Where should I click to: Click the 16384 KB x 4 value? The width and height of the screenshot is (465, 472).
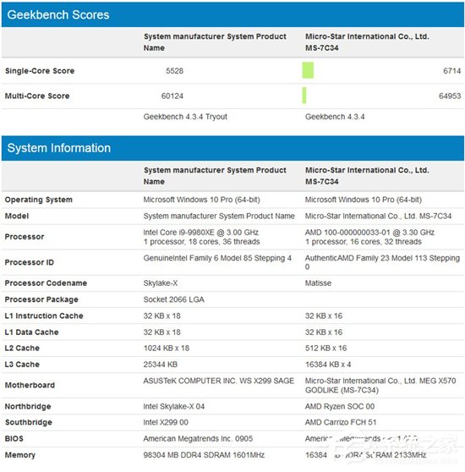click(328, 365)
